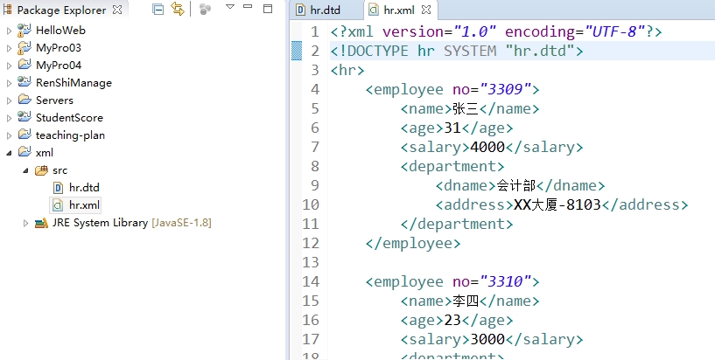
Task: Minimize the Package Explorer view
Action: [248, 6]
